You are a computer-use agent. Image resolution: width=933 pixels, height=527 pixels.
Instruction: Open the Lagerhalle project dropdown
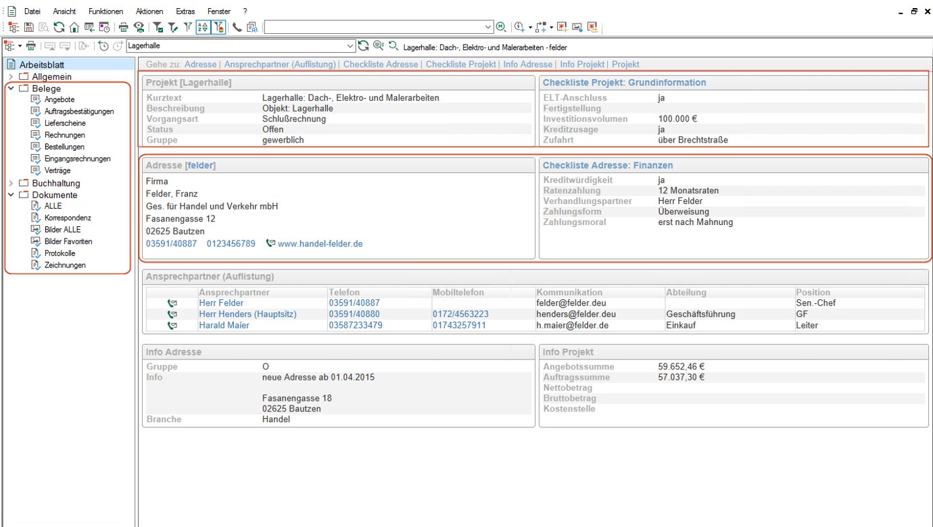coord(350,46)
